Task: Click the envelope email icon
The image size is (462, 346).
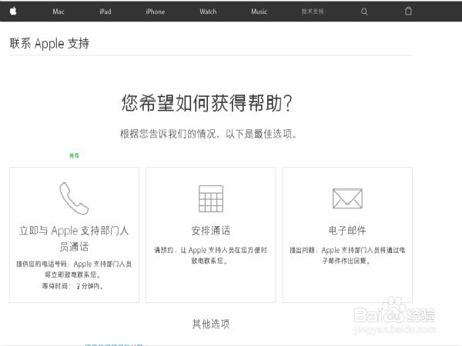Action: click(x=347, y=198)
